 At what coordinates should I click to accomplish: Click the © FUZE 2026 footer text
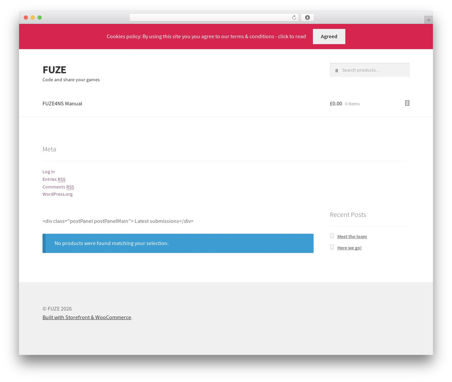57,309
